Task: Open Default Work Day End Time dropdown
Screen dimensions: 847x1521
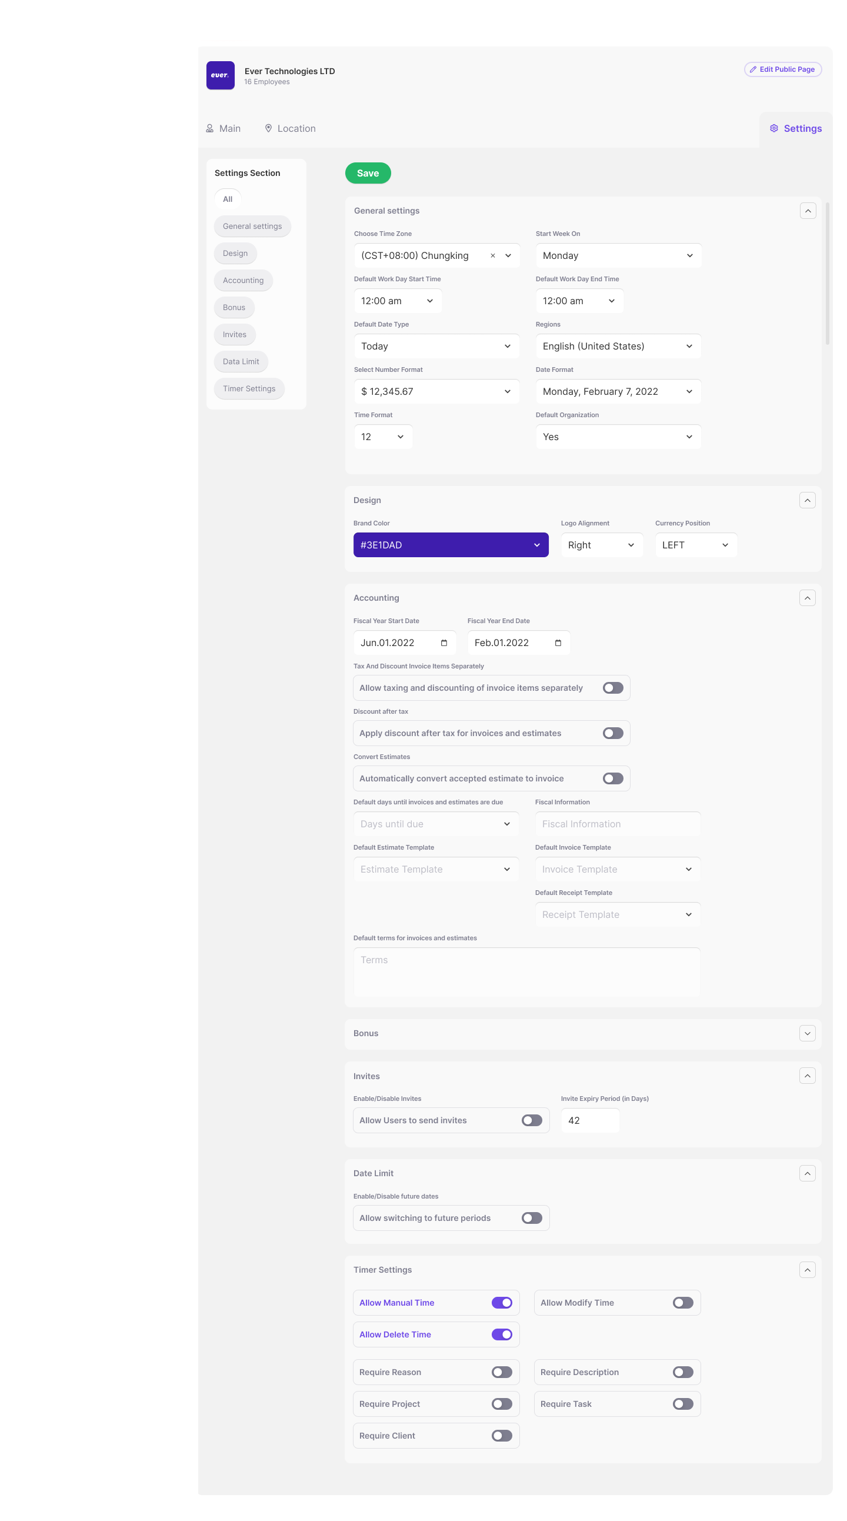Action: (x=579, y=301)
